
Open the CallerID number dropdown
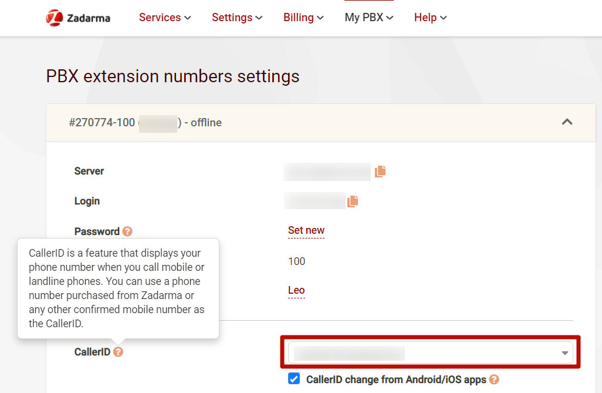(x=430, y=352)
